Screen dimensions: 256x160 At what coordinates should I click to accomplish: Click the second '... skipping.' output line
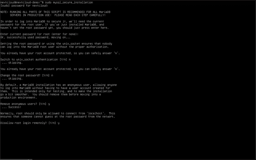(x=12, y=78)
